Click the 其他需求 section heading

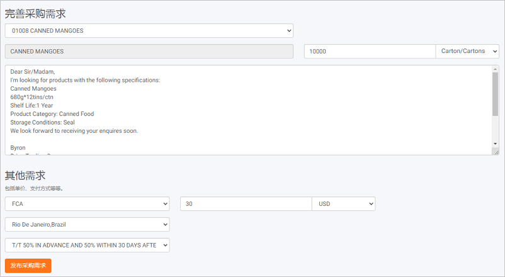pyautogui.click(x=25, y=176)
